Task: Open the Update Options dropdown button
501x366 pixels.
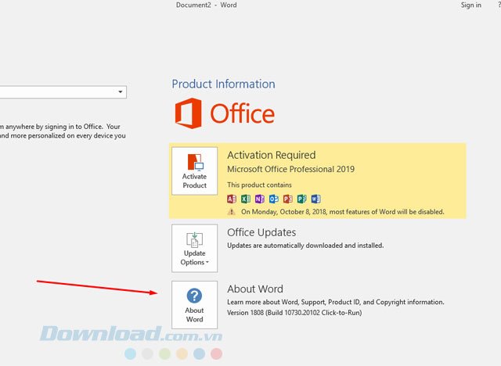Action: [x=194, y=248]
